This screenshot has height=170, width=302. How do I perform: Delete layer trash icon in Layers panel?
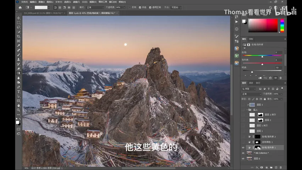point(281,168)
